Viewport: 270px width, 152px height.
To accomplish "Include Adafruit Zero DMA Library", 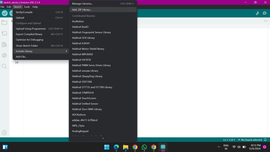I will tap(103, 109).
